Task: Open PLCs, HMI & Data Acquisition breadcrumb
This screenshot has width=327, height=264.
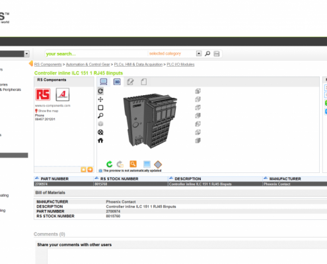Action: click(138, 64)
